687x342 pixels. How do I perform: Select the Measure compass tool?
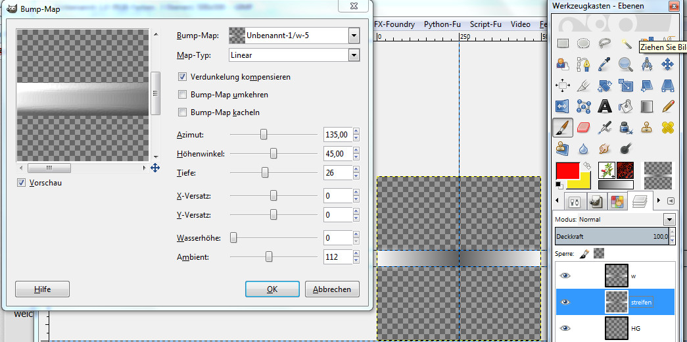point(647,65)
